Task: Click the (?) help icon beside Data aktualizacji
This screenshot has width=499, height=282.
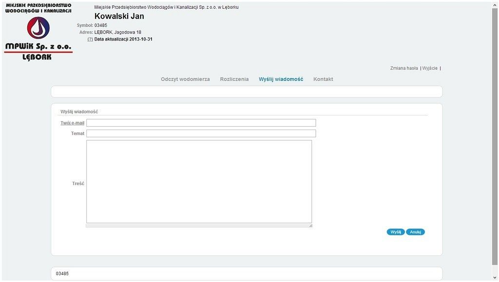Action: pos(90,39)
